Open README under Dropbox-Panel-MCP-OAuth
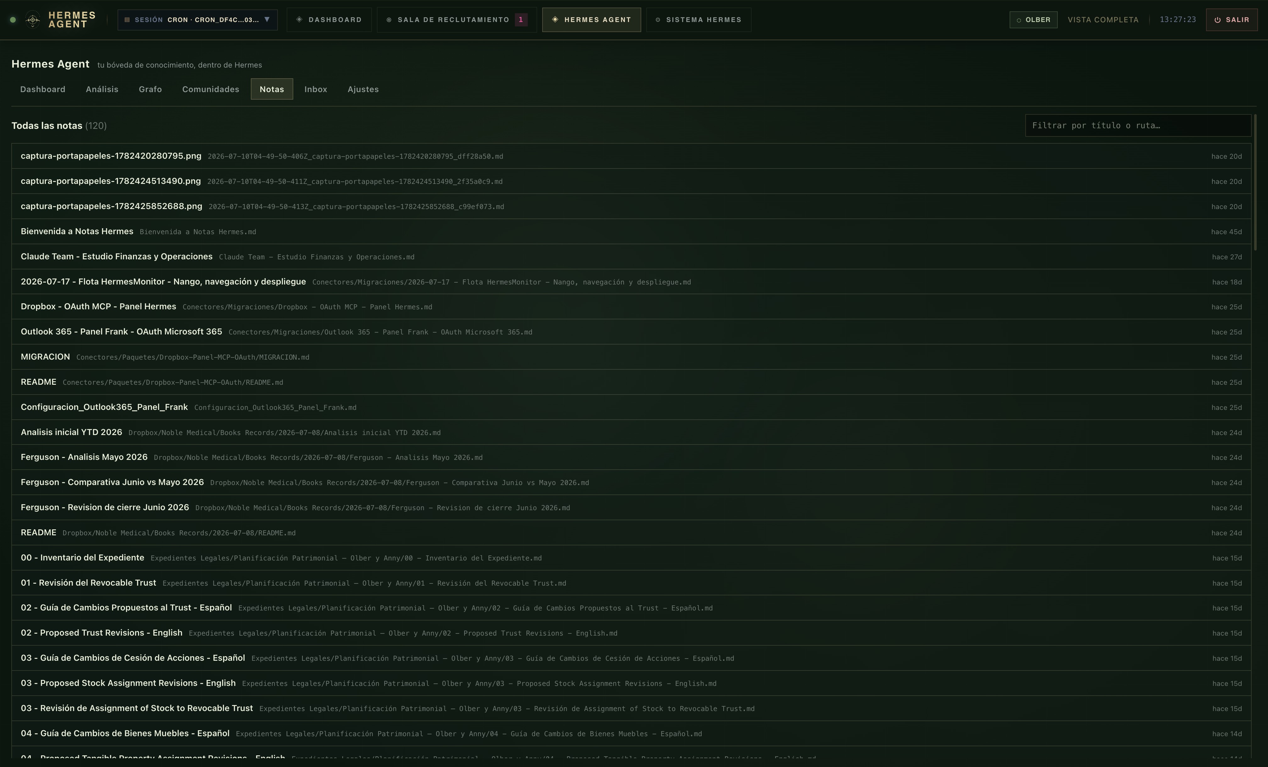The image size is (1268, 767). tap(631, 382)
